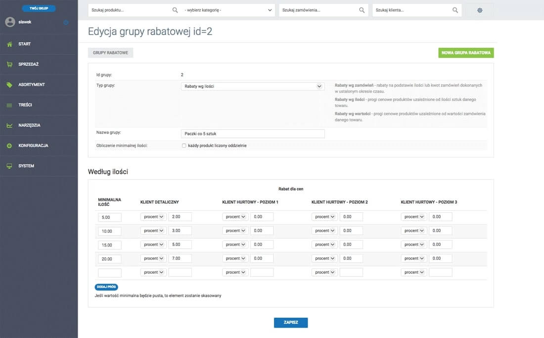Click the 'Edycja grupy rabatowej id=2' heading
This screenshot has width=544, height=338.
coord(150,32)
